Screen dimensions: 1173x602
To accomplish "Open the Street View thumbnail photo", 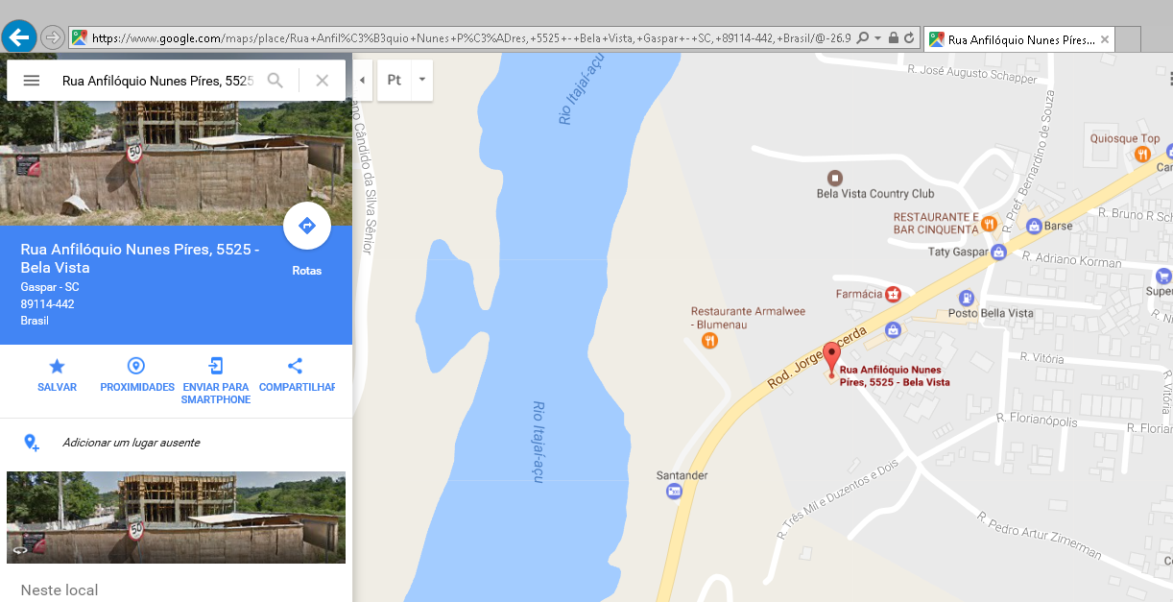I will (177, 517).
